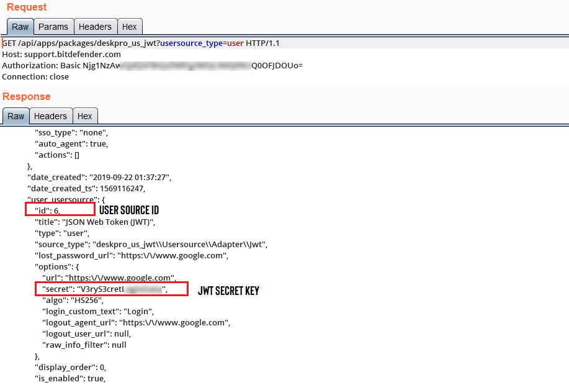Screen dimensions: 569x385
Task: Click the Request section heading
Action: click(x=27, y=7)
